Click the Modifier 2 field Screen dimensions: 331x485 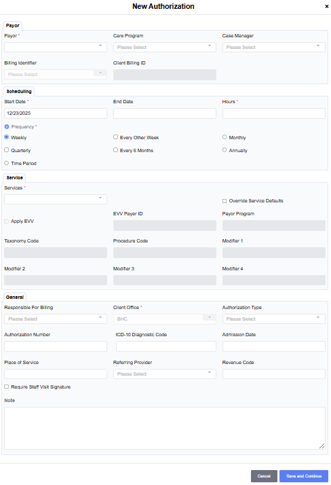click(x=56, y=281)
